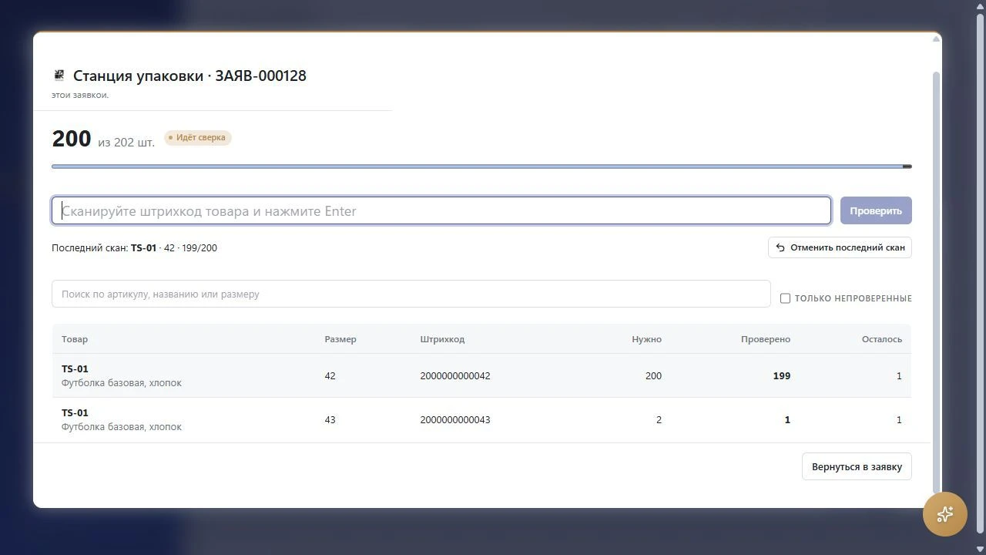Click Вернуться в заявку button
Image resolution: width=986 pixels, height=555 pixels.
pos(857,466)
